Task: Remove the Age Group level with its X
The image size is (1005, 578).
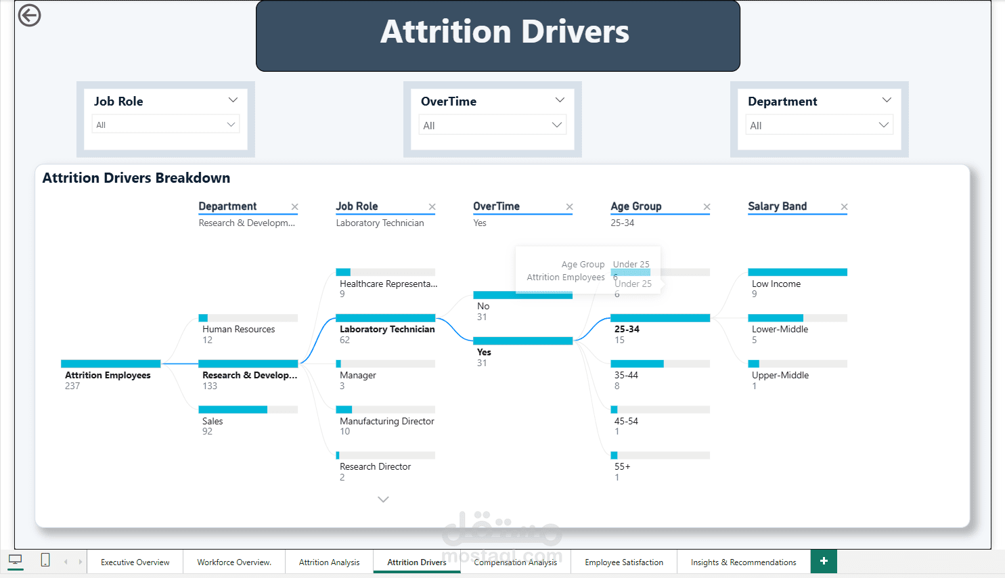Action: pyautogui.click(x=707, y=207)
